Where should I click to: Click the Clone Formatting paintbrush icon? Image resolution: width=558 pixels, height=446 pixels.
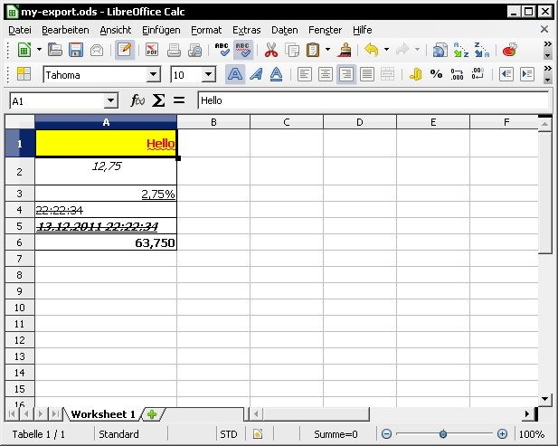coord(344,51)
